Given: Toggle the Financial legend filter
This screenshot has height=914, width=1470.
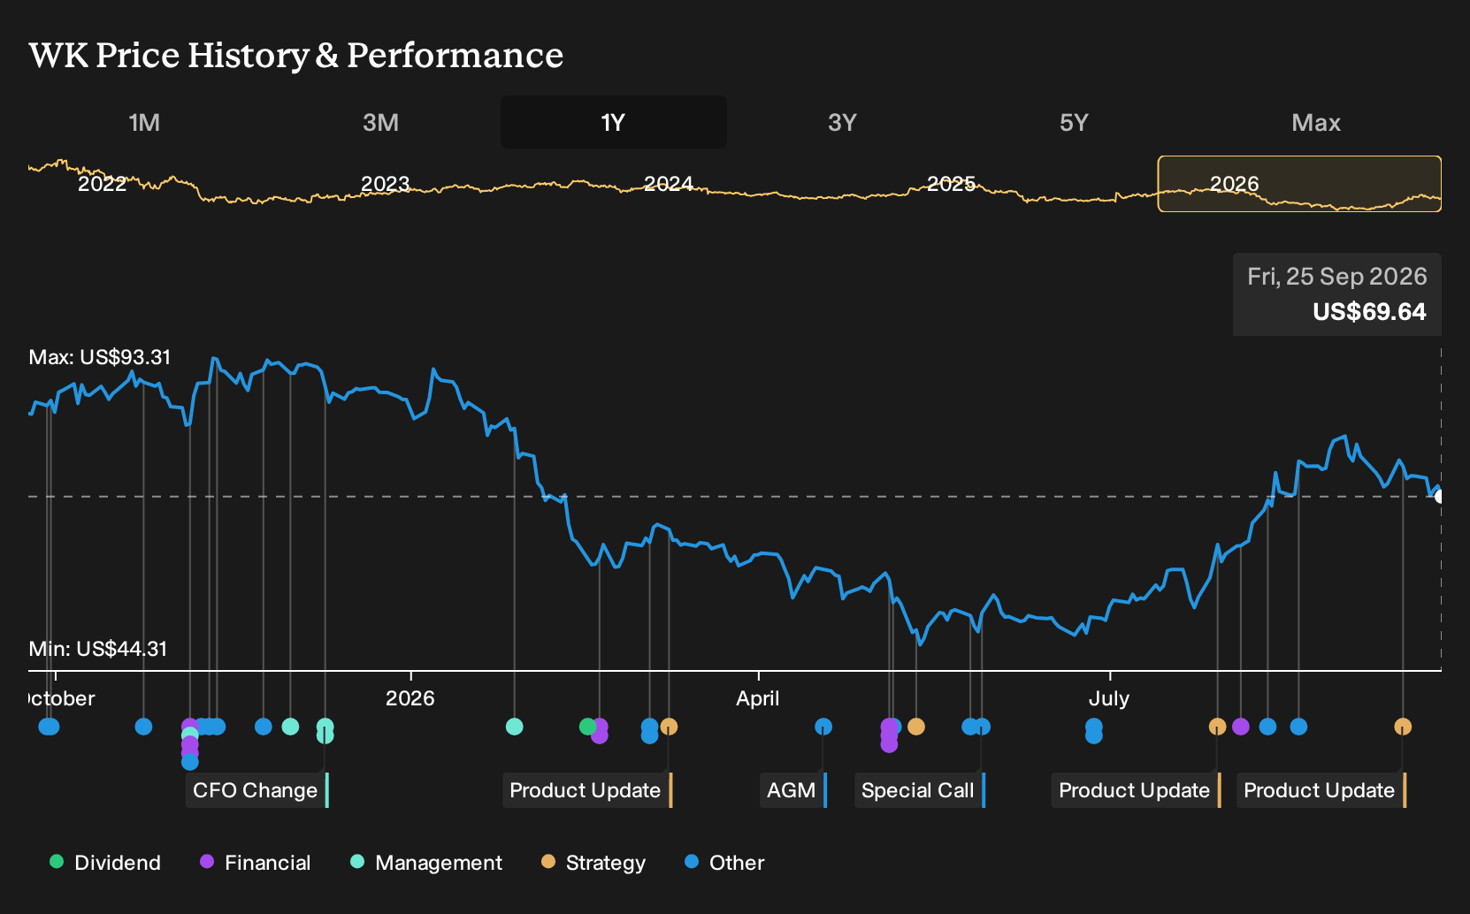Looking at the screenshot, I should [256, 863].
